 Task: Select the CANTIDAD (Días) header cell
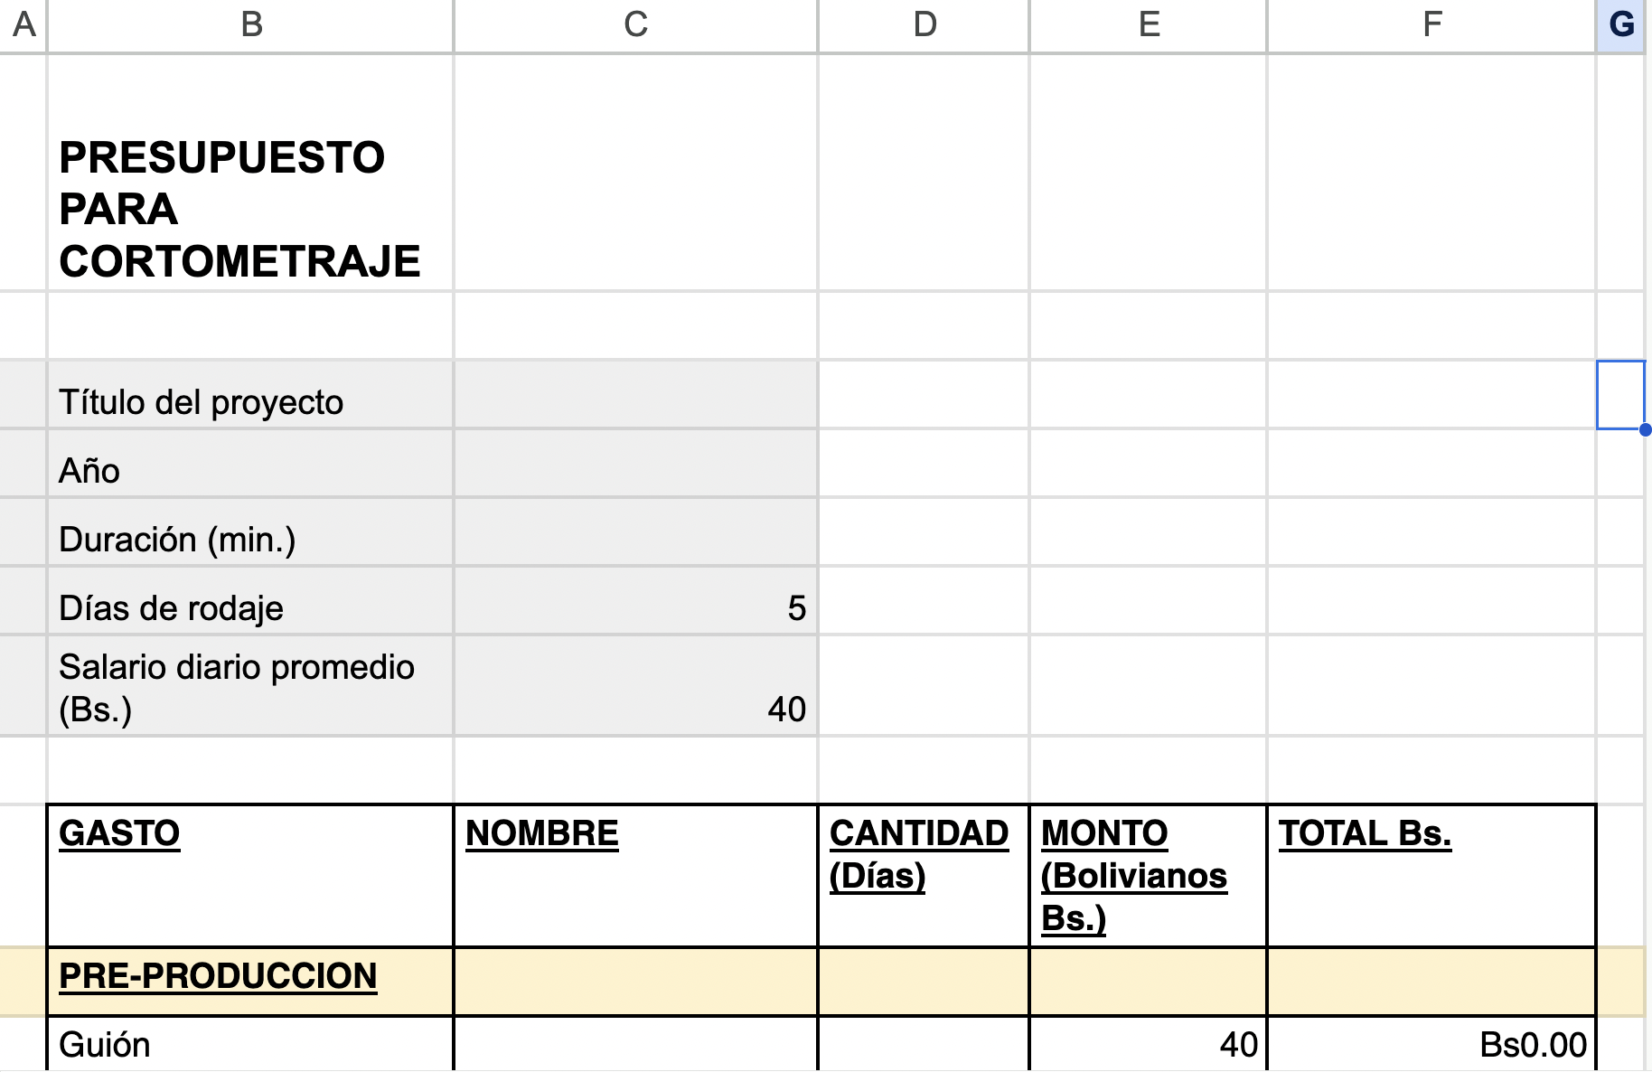[924, 875]
